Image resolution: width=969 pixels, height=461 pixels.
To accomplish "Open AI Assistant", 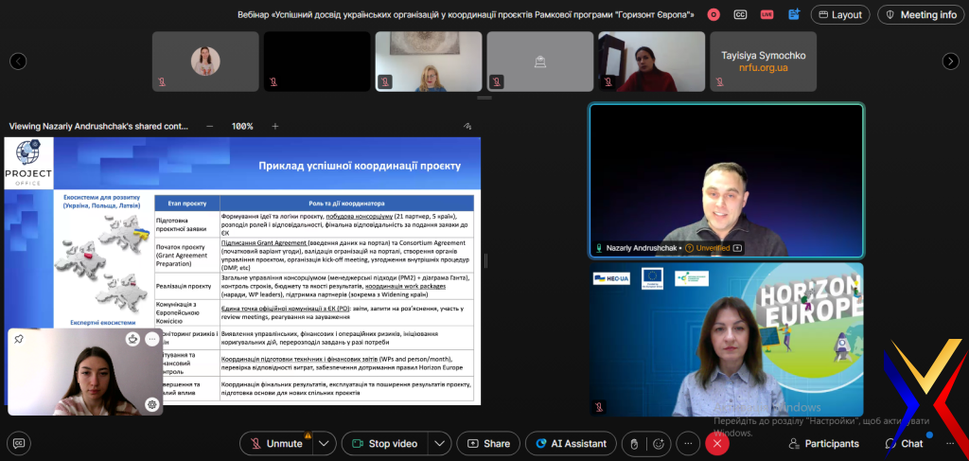I will click(571, 443).
